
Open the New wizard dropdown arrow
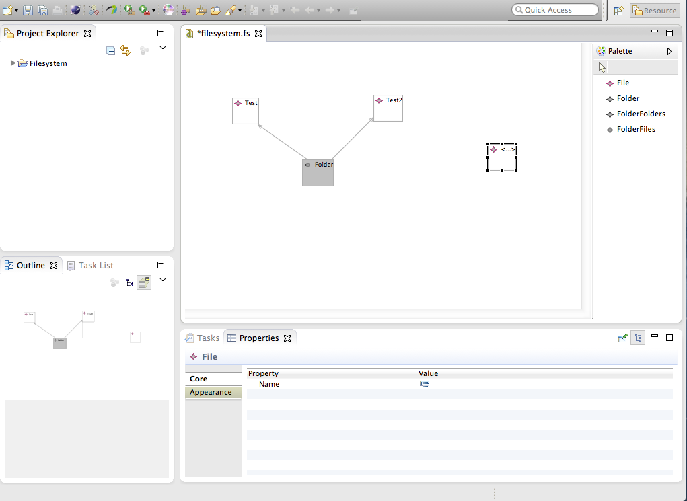17,11
